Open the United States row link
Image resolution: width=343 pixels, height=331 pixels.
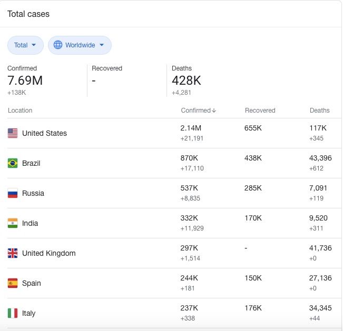(x=44, y=133)
